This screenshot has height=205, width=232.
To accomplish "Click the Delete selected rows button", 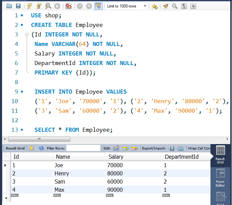I will [135, 148].
